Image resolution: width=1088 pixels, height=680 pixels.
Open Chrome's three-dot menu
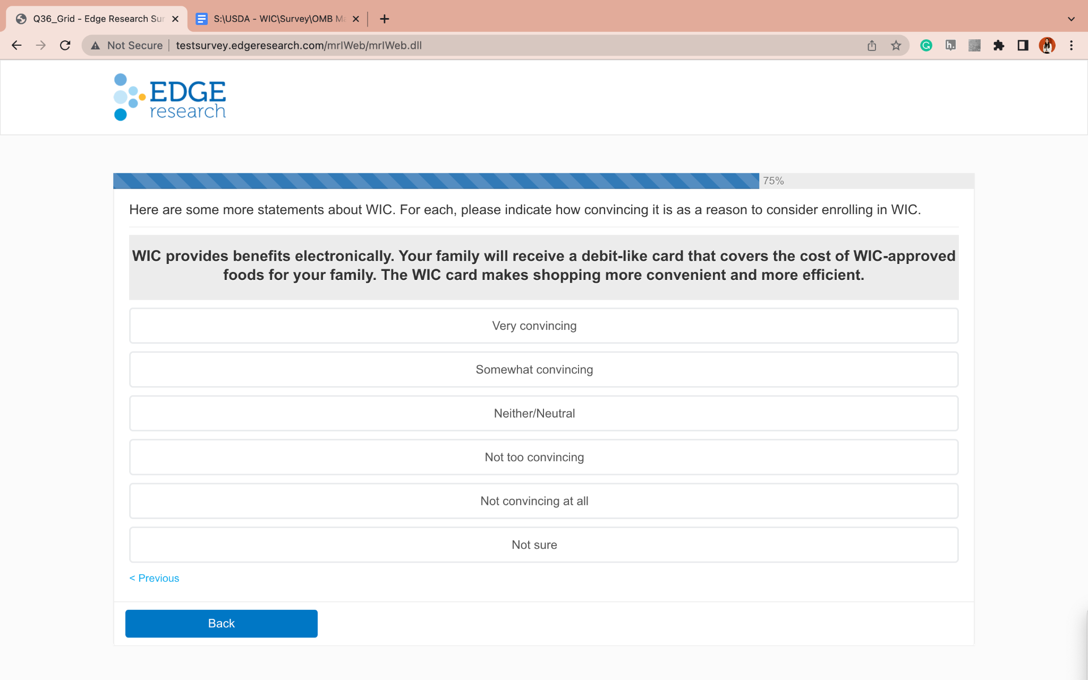click(1071, 46)
